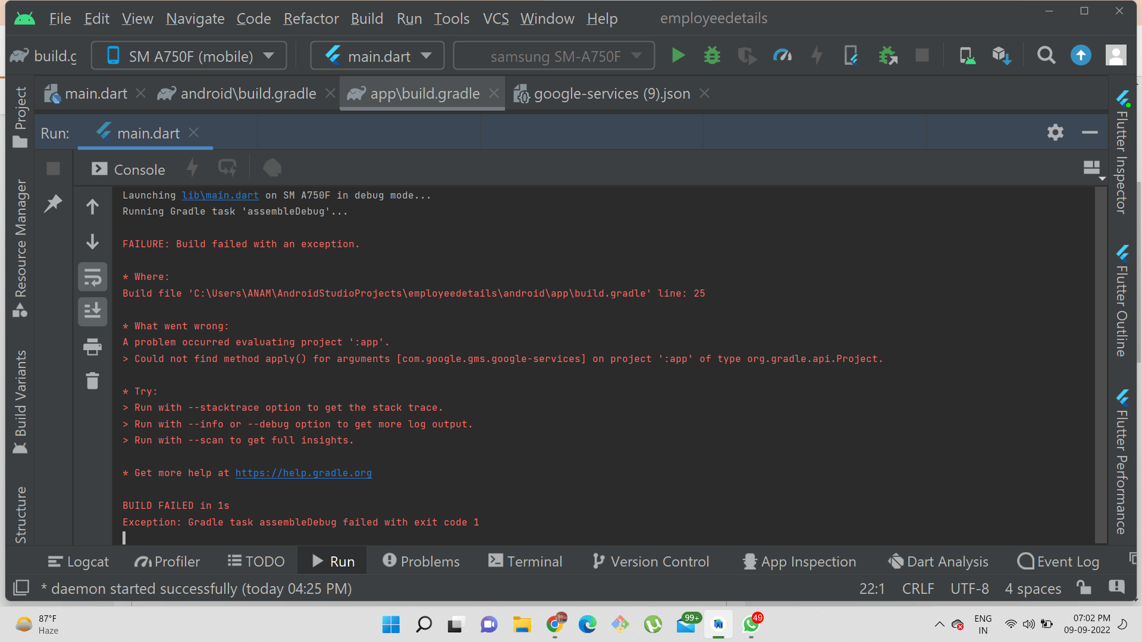1142x642 pixels.
Task: Print console output with the printer icon
Action: (x=92, y=347)
